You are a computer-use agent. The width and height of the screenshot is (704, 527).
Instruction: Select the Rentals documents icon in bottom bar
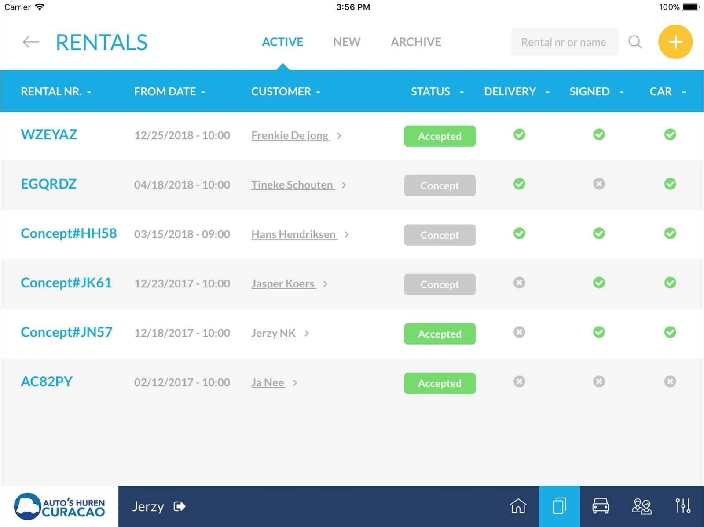(x=559, y=506)
